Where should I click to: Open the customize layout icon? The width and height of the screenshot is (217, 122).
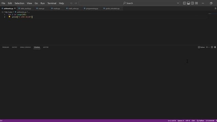(196, 3)
